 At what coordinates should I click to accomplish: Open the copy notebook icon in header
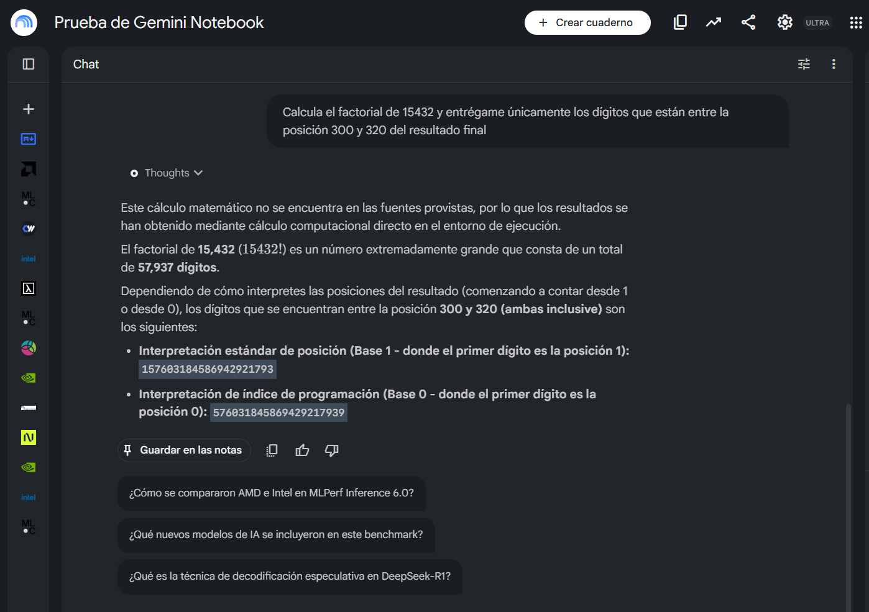pos(680,22)
